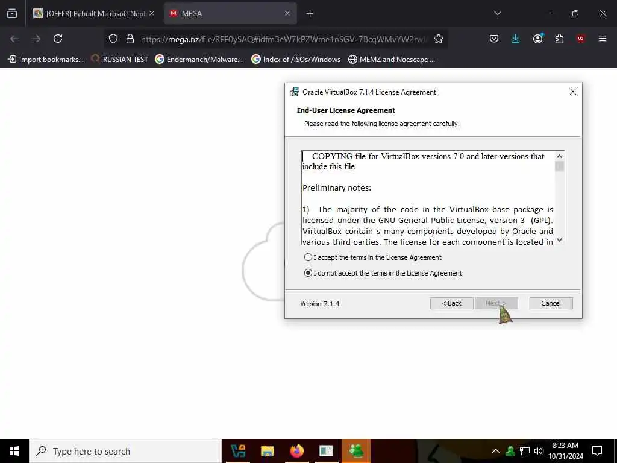Open Firefox from the taskbar

point(296,451)
